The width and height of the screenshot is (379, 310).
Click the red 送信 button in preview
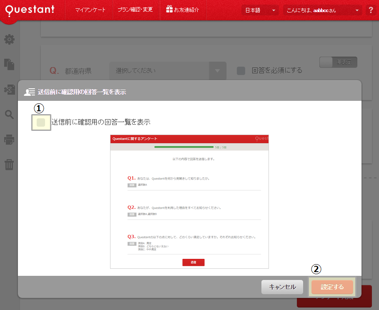(x=193, y=262)
